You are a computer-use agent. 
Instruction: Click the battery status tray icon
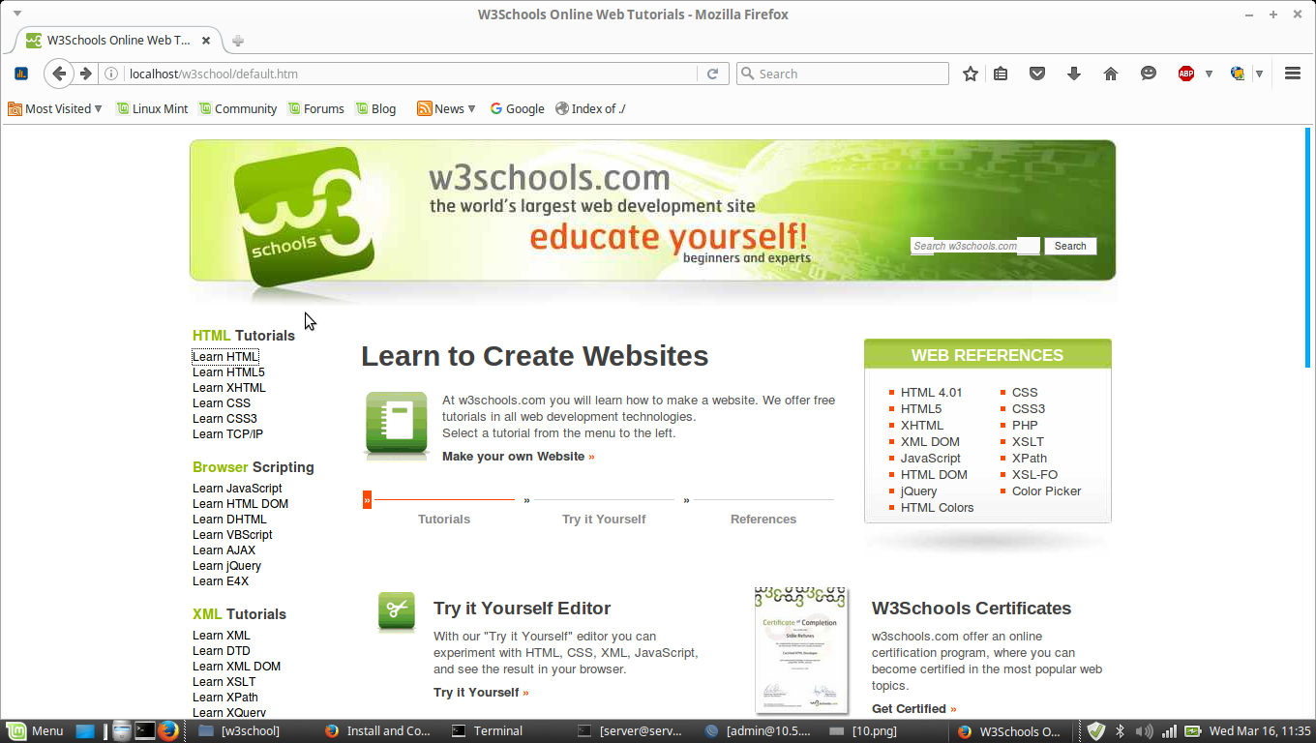click(x=1193, y=731)
